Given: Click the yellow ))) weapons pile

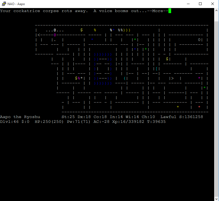Looking at the screenshot, I should (x=127, y=30).
